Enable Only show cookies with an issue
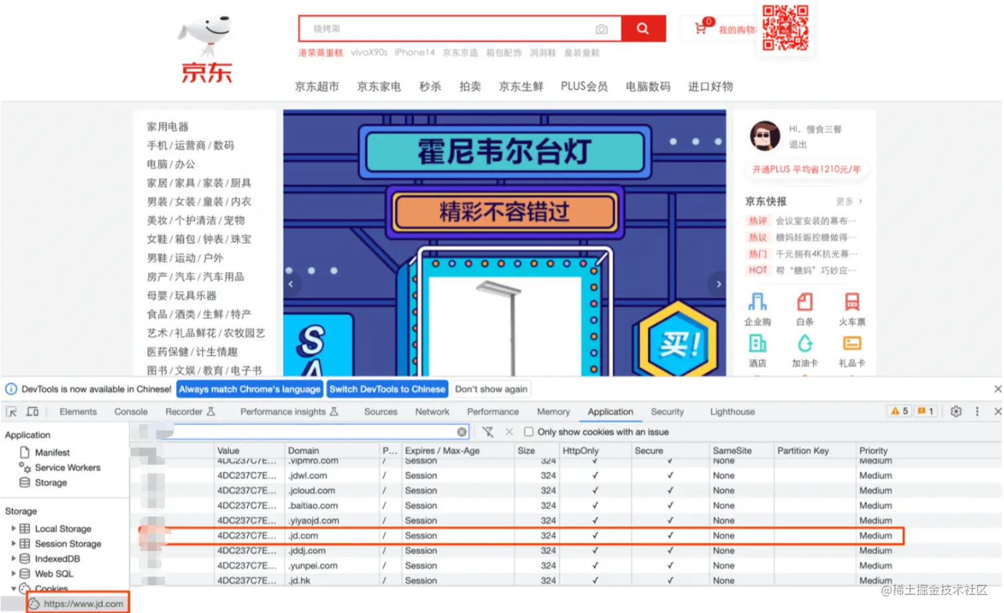Viewport: 1004px width, 613px height. tap(529, 432)
